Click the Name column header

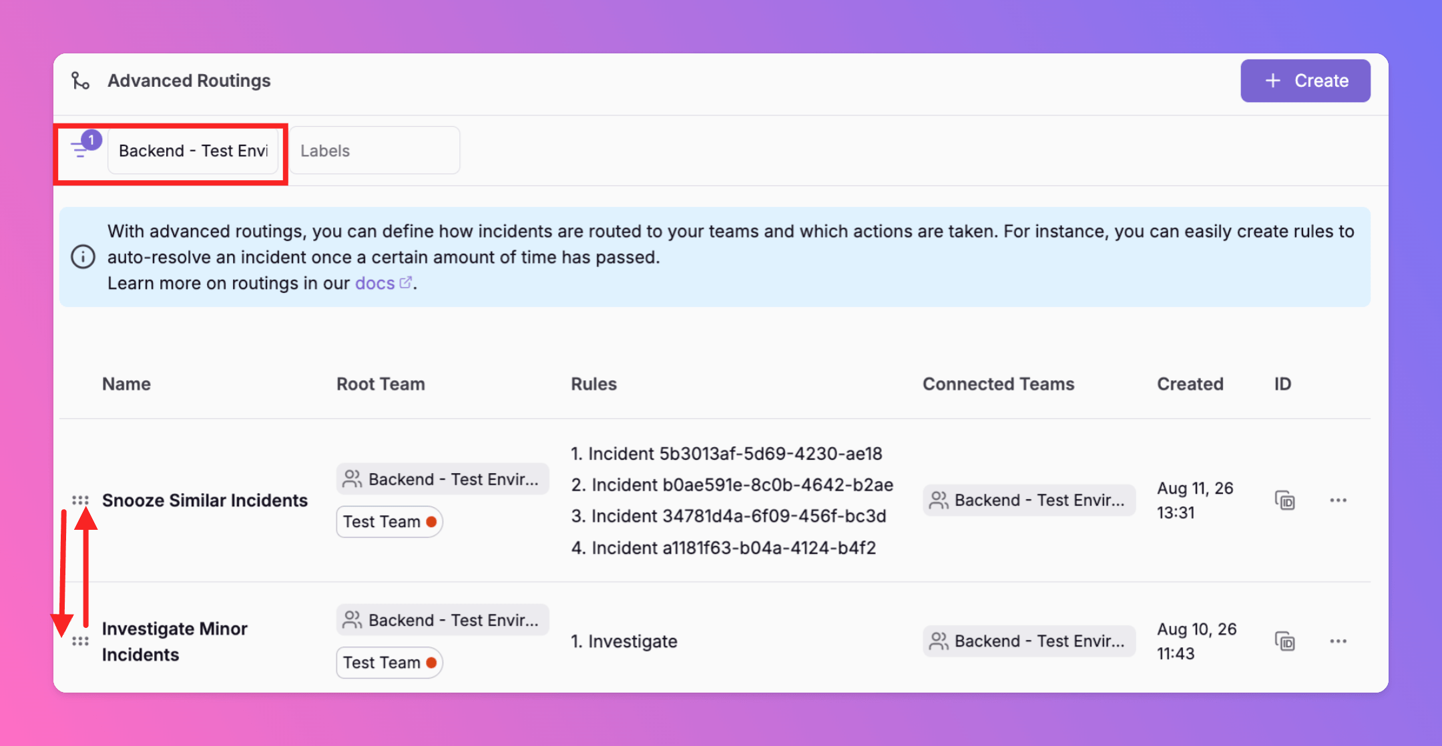pos(126,384)
